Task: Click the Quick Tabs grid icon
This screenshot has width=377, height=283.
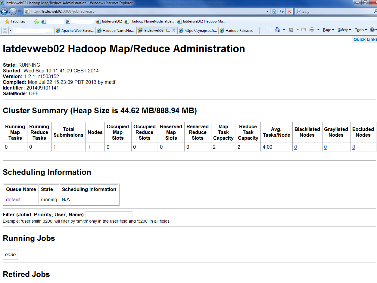Action: (x=5, y=30)
